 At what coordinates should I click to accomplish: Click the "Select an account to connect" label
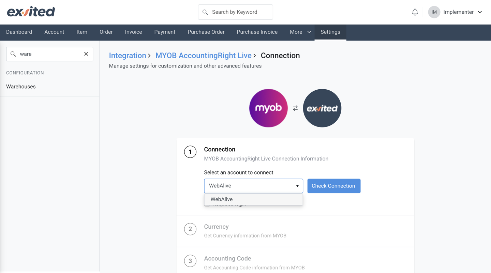[239, 172]
